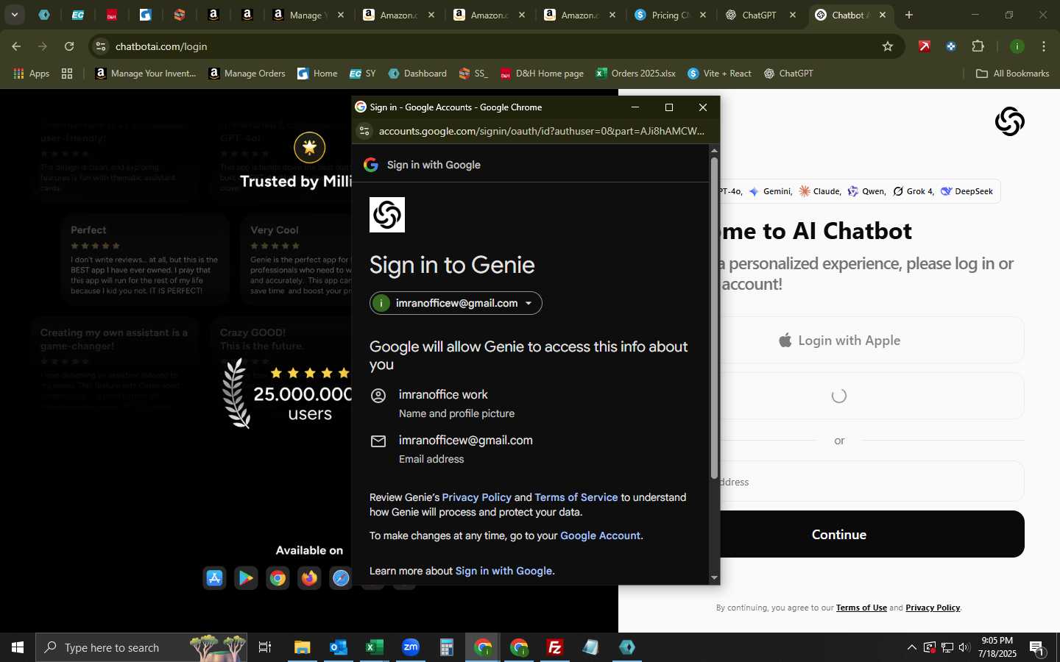Screen dimensions: 1060x662
Task: Click the Safari icon under Available on
Action: [x=341, y=578]
